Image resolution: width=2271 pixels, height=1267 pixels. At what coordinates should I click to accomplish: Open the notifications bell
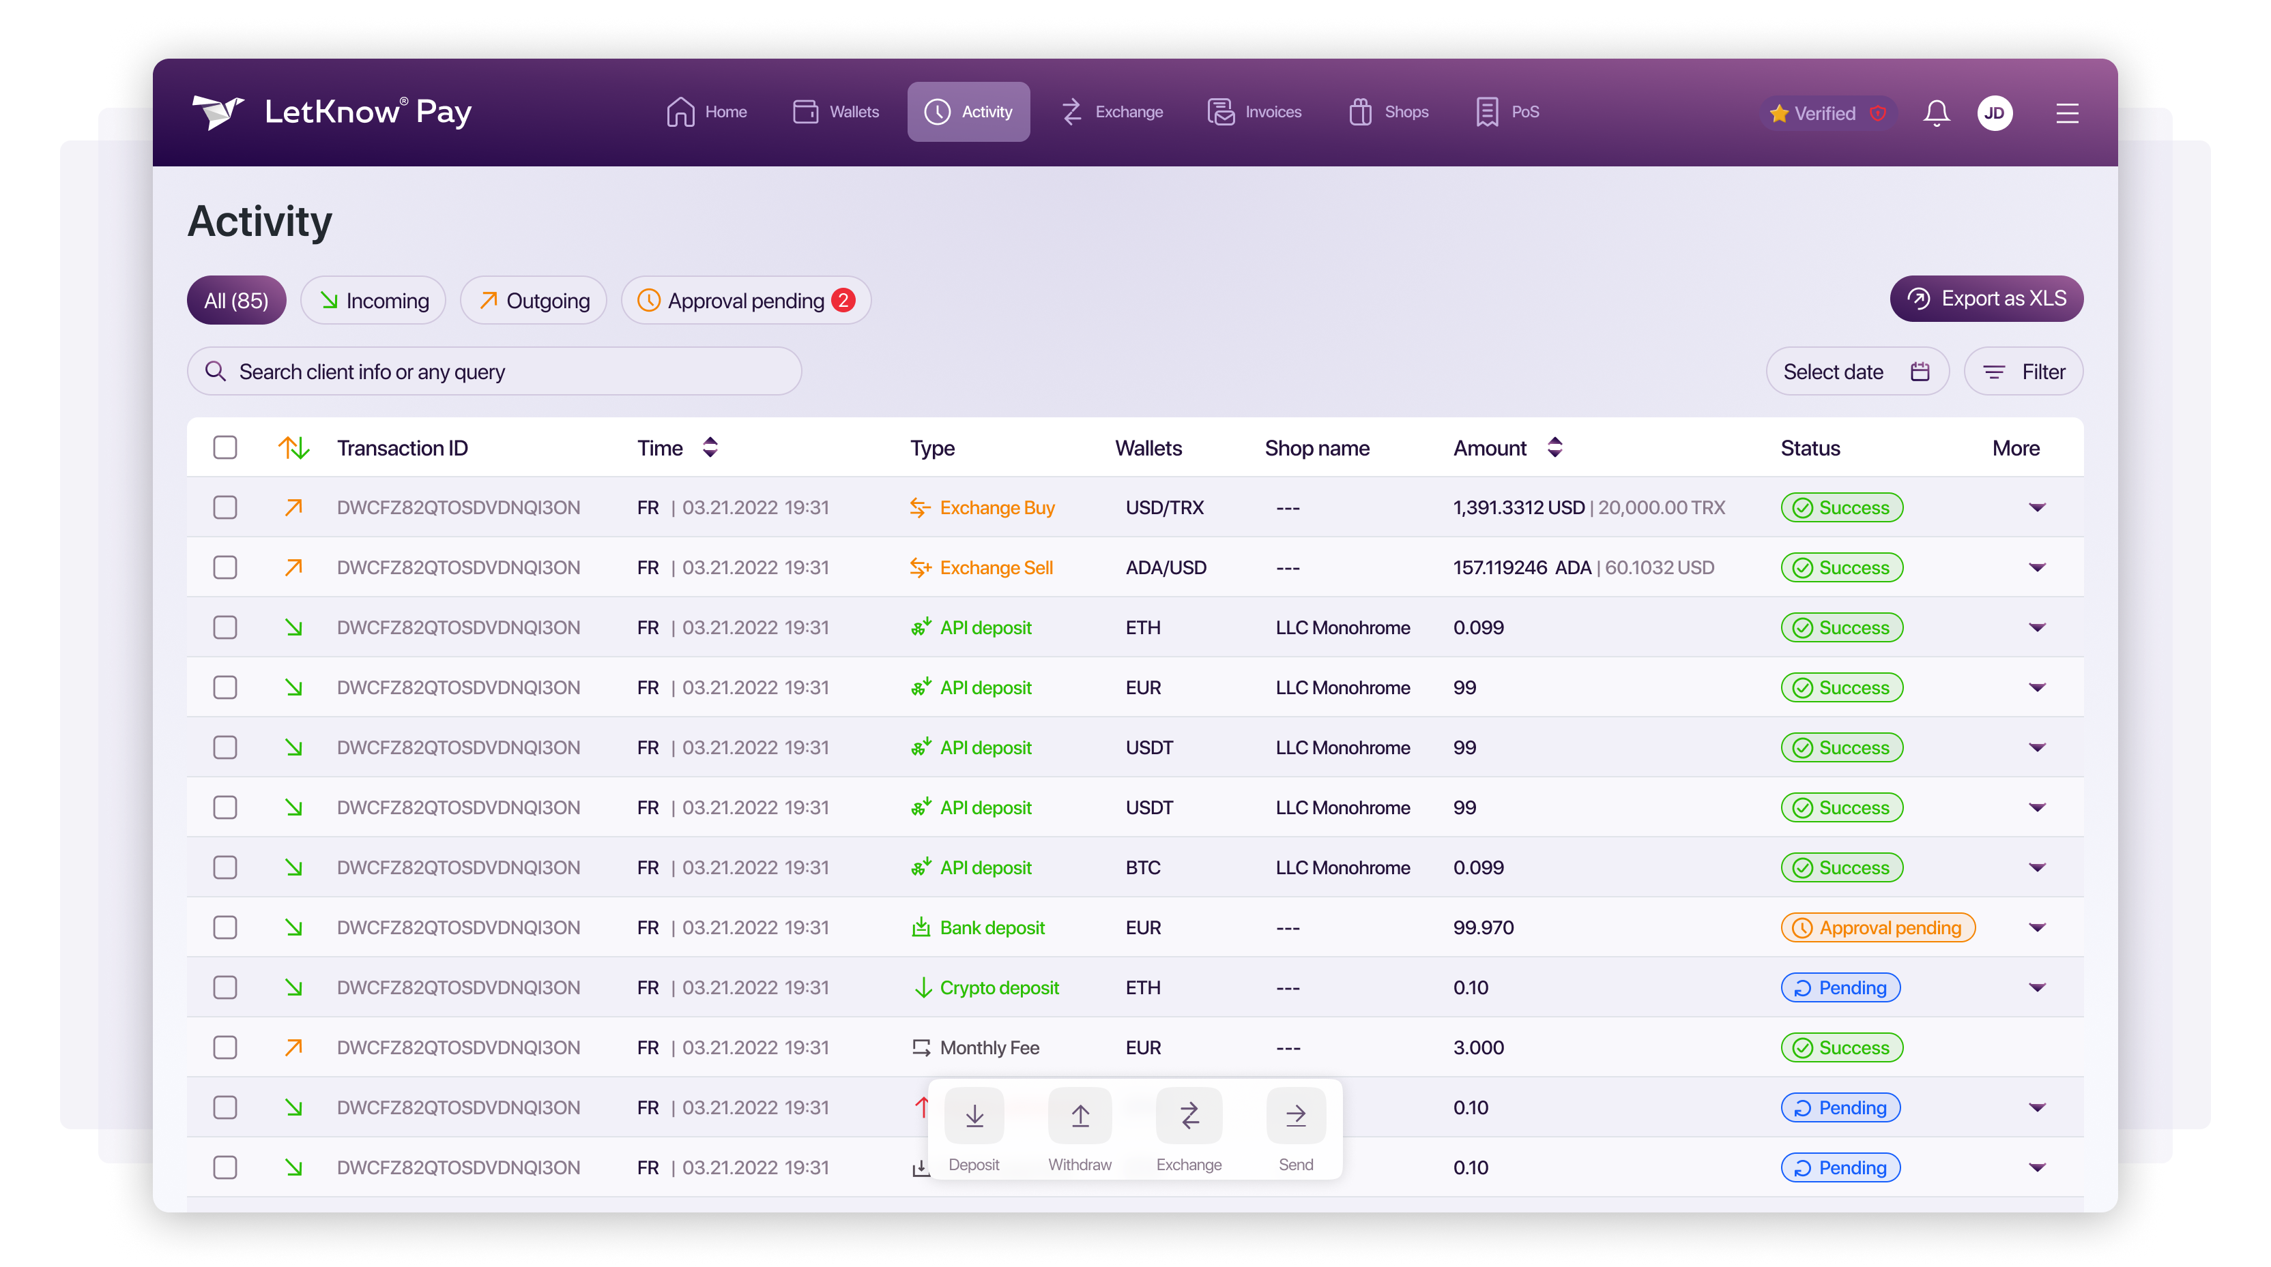pos(1936,113)
